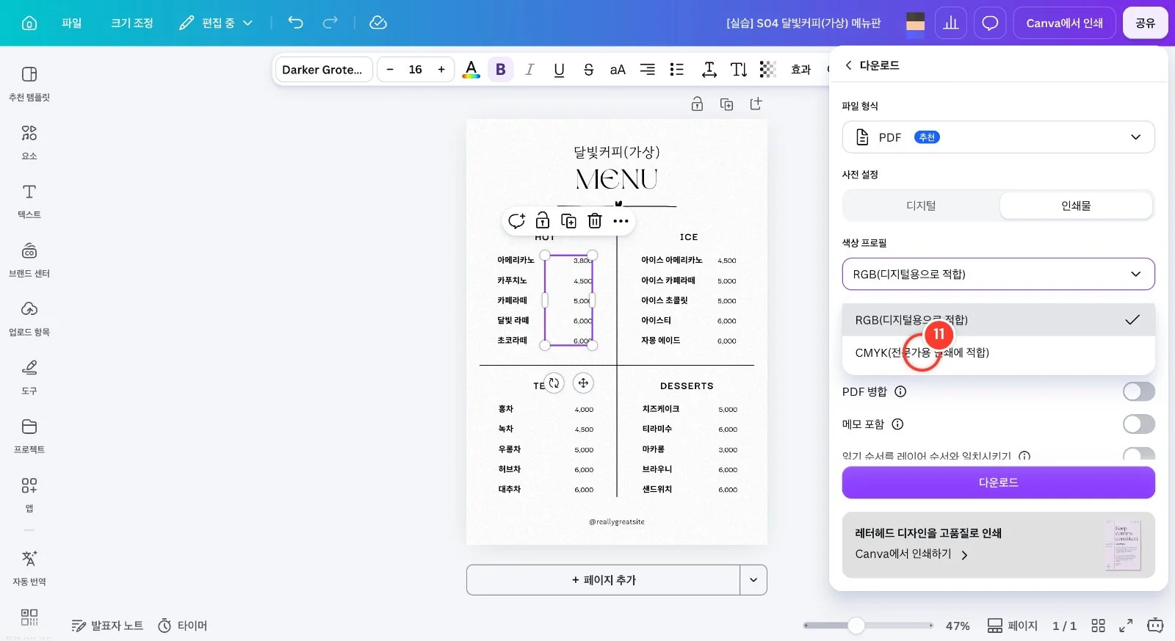Apply strikethrough formatting
Image resolution: width=1175 pixels, height=641 pixels.
click(x=588, y=70)
